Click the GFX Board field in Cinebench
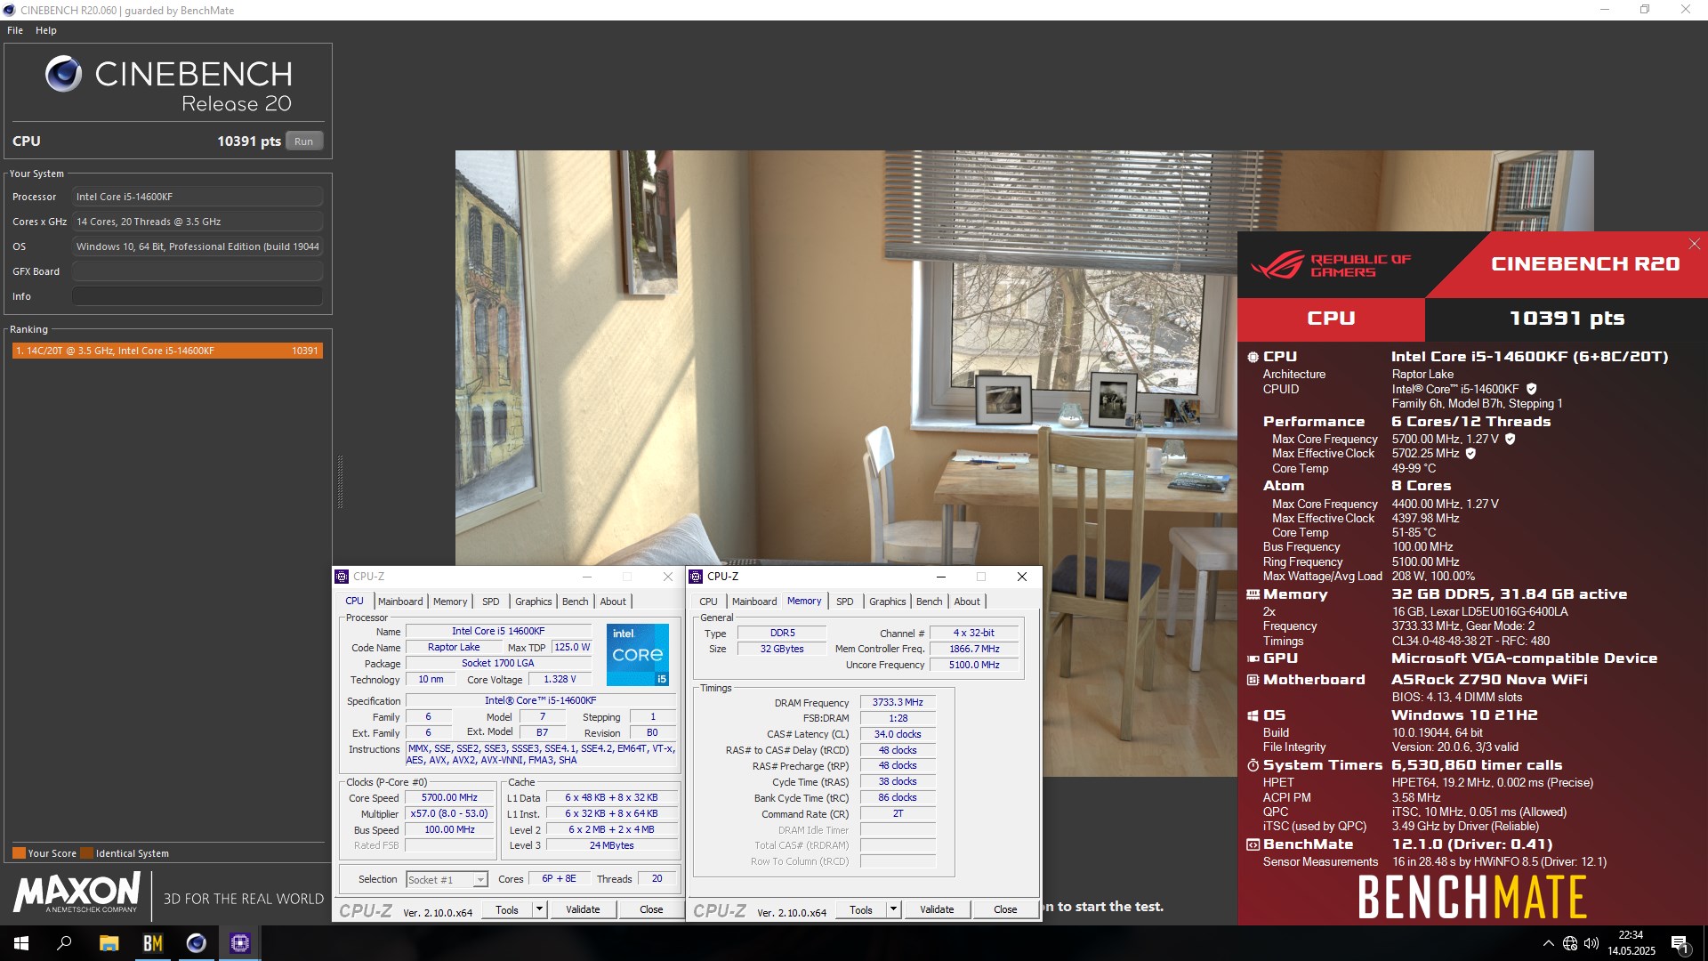1708x961 pixels. [197, 271]
